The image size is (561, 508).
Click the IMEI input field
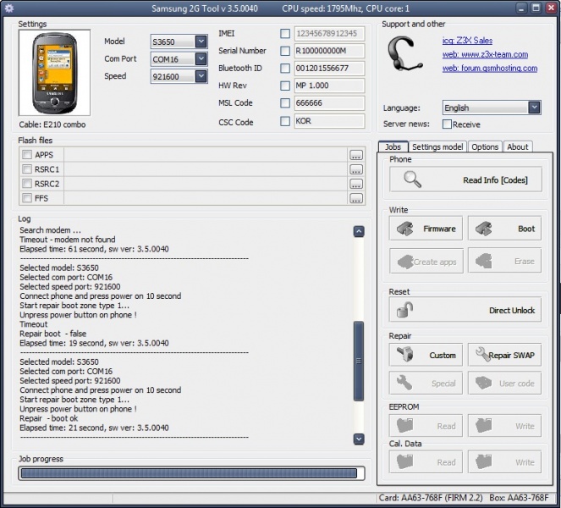coord(329,34)
